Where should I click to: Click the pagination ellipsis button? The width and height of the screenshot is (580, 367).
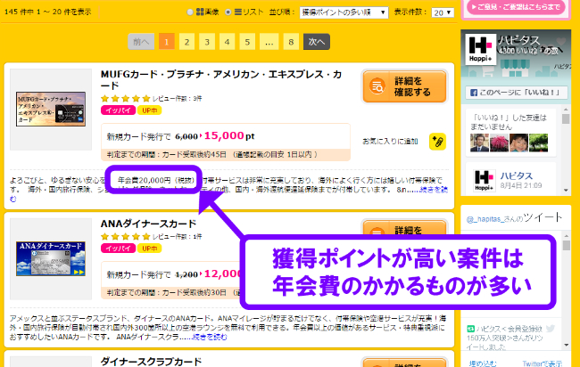coord(269,42)
